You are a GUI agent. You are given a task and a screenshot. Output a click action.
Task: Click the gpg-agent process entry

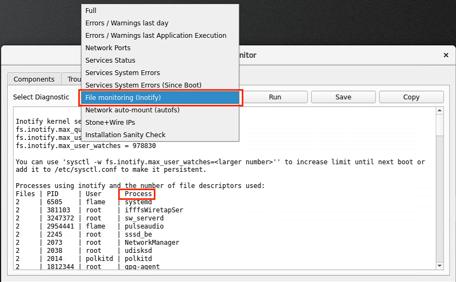click(142, 266)
